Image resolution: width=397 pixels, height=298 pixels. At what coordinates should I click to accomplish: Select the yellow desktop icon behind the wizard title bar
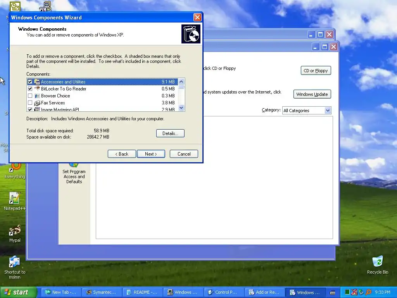[x=15, y=6]
